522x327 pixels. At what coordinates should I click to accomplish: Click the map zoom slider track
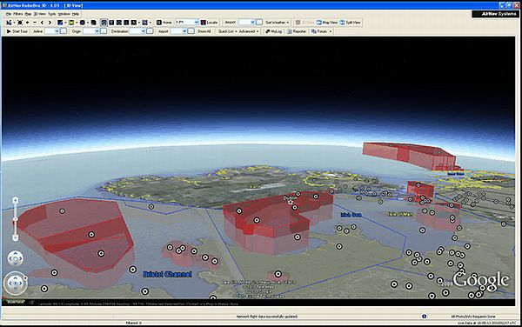(x=16, y=219)
